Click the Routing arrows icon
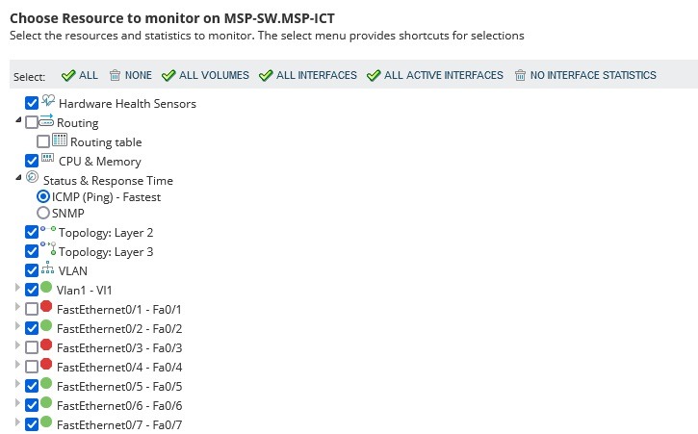The width and height of the screenshot is (698, 434). pyautogui.click(x=46, y=121)
